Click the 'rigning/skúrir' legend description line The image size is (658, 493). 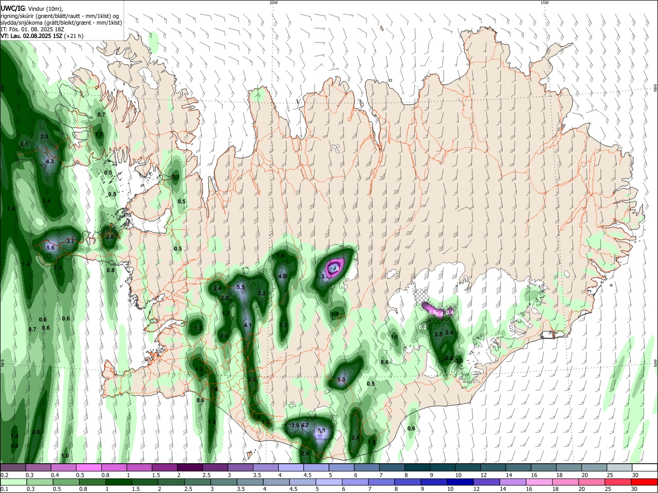[60, 16]
